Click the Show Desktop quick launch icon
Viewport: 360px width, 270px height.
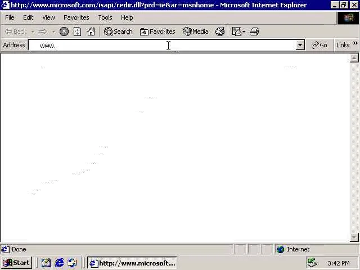(x=46, y=263)
